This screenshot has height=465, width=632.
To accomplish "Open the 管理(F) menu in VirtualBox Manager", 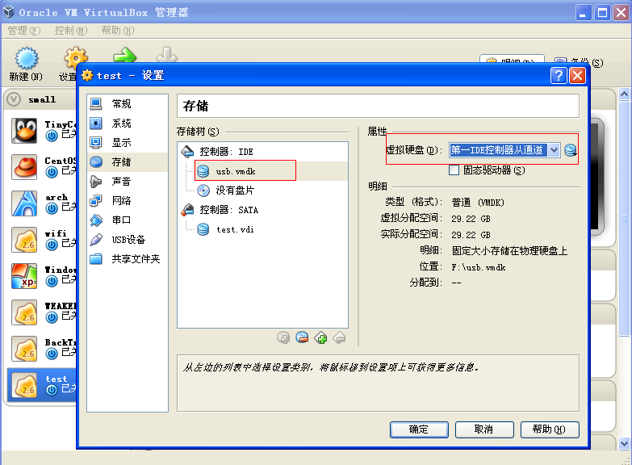I will [x=23, y=31].
